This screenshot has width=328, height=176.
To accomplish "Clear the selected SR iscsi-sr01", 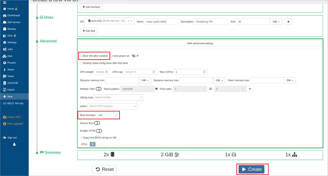I will tap(129, 21).
